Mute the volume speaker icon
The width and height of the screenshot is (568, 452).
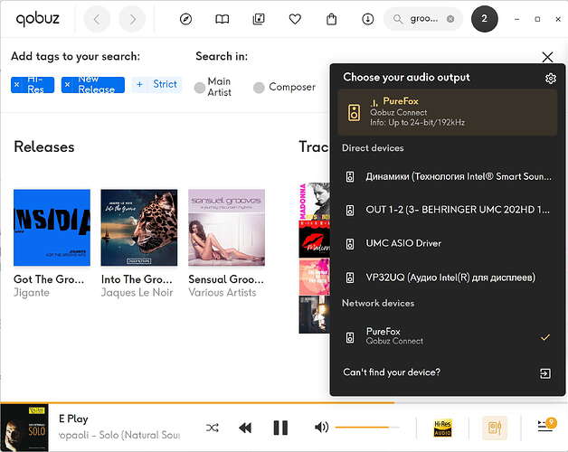(321, 428)
